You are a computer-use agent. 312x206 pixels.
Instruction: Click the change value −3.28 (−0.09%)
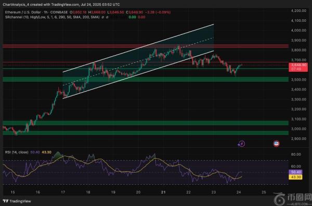click(x=158, y=12)
